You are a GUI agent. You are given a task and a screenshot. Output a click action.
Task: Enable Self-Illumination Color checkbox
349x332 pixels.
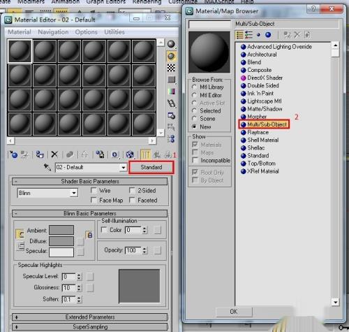click(104, 230)
